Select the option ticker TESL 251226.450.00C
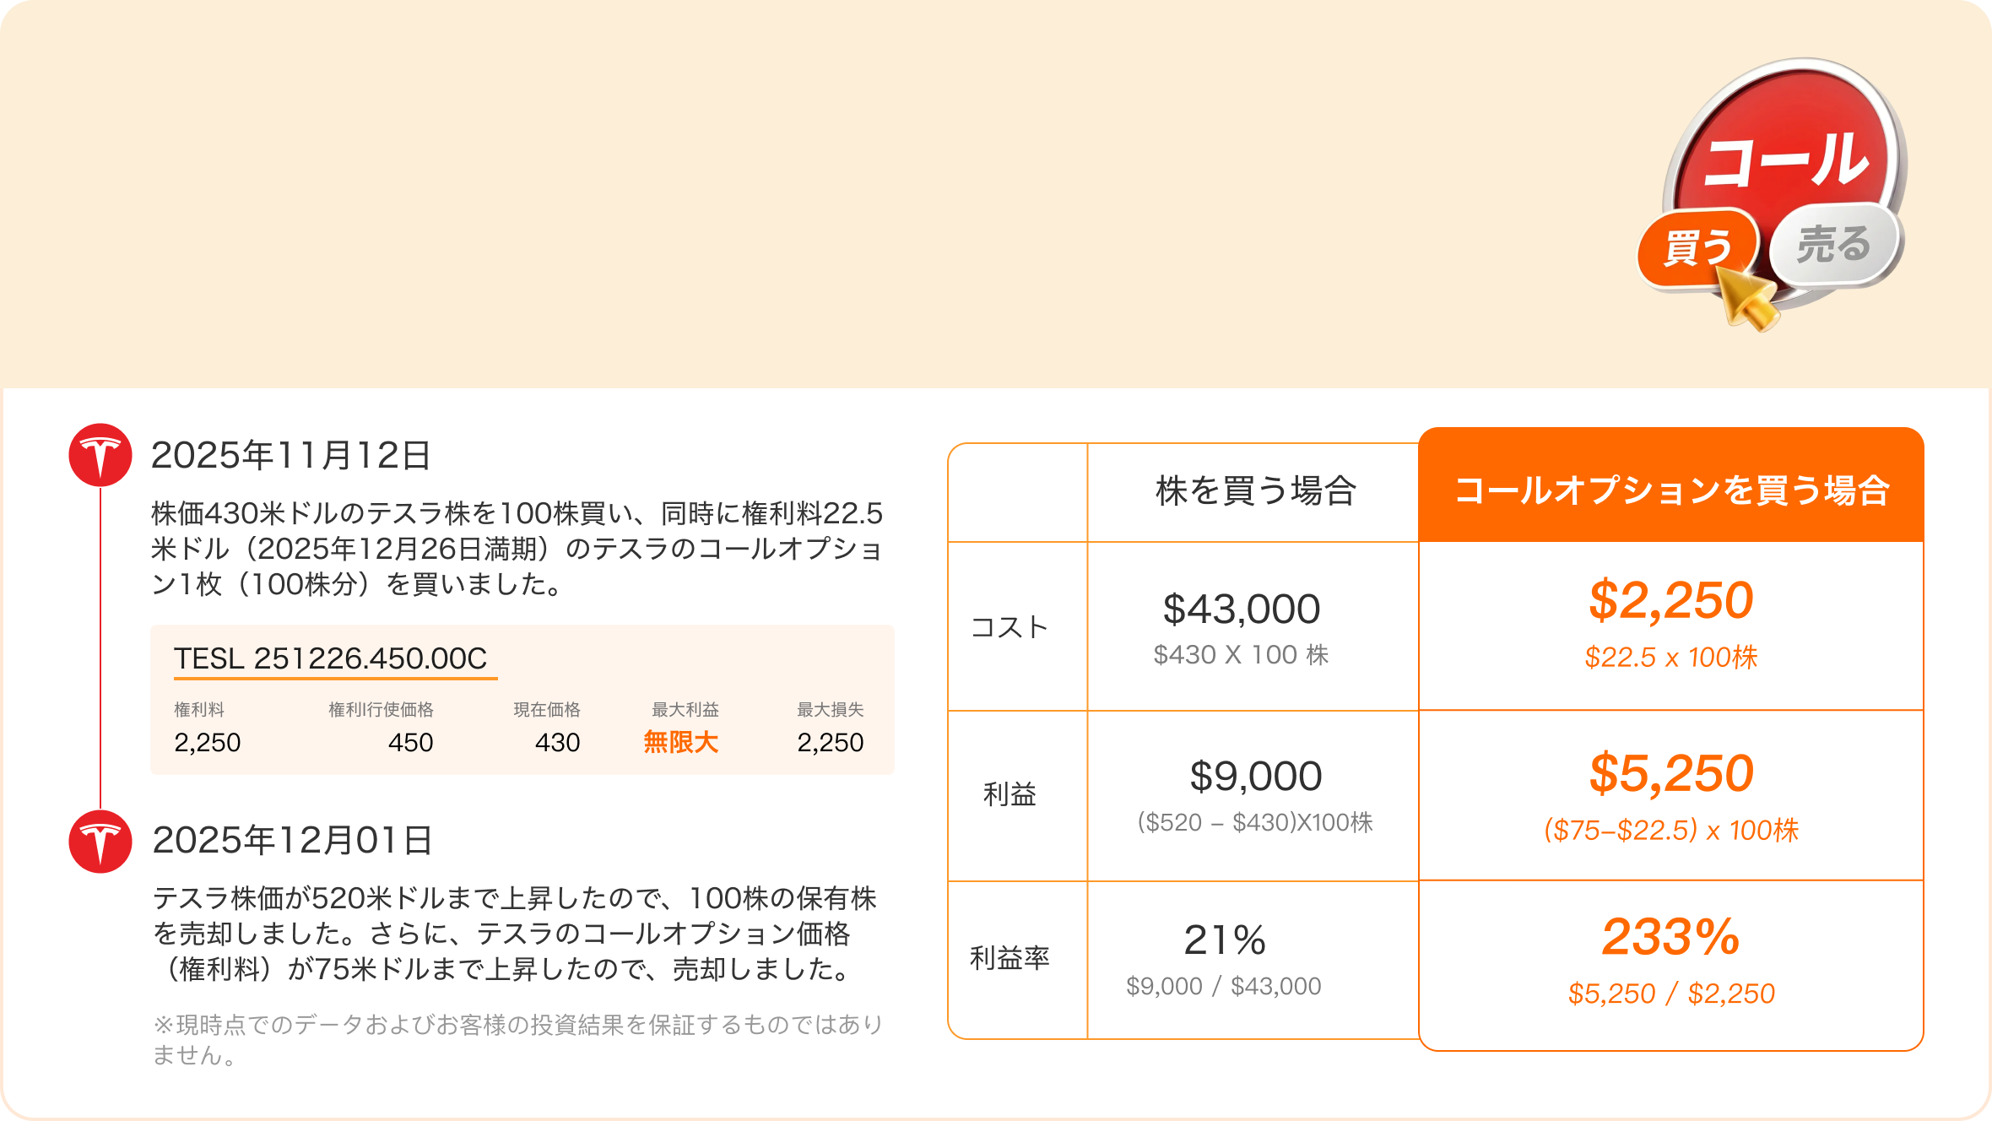 pos(331,658)
